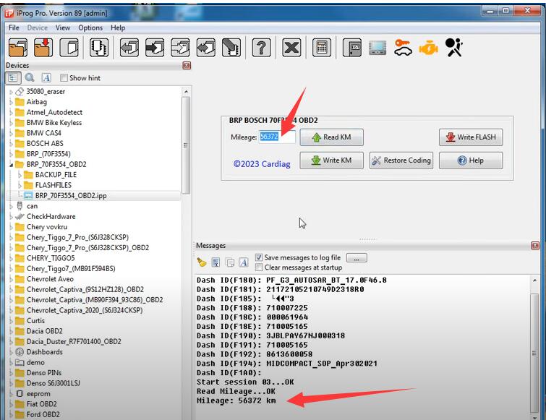This screenshot has height=420, width=546.
Task: Click the Help button in BRP BOSCH panel
Action: (471, 160)
